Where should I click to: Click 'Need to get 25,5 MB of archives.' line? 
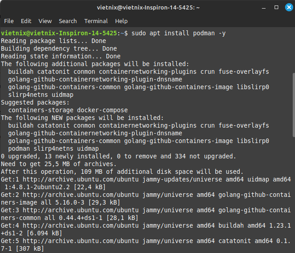tap(59, 164)
